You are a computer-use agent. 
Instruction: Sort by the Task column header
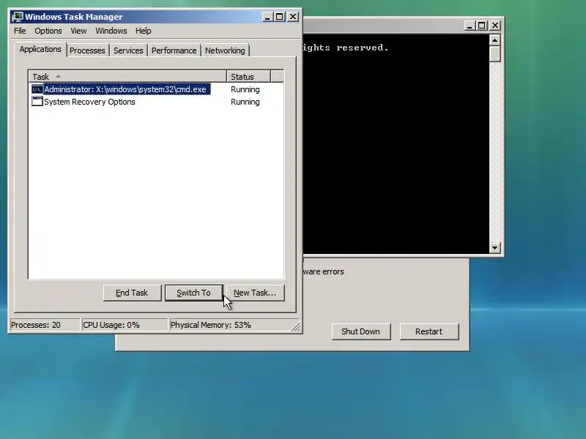pos(127,77)
